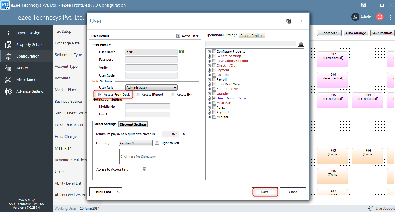395x212 pixels.
Task: Click the translate icon in User dialog
Action: tap(289, 21)
